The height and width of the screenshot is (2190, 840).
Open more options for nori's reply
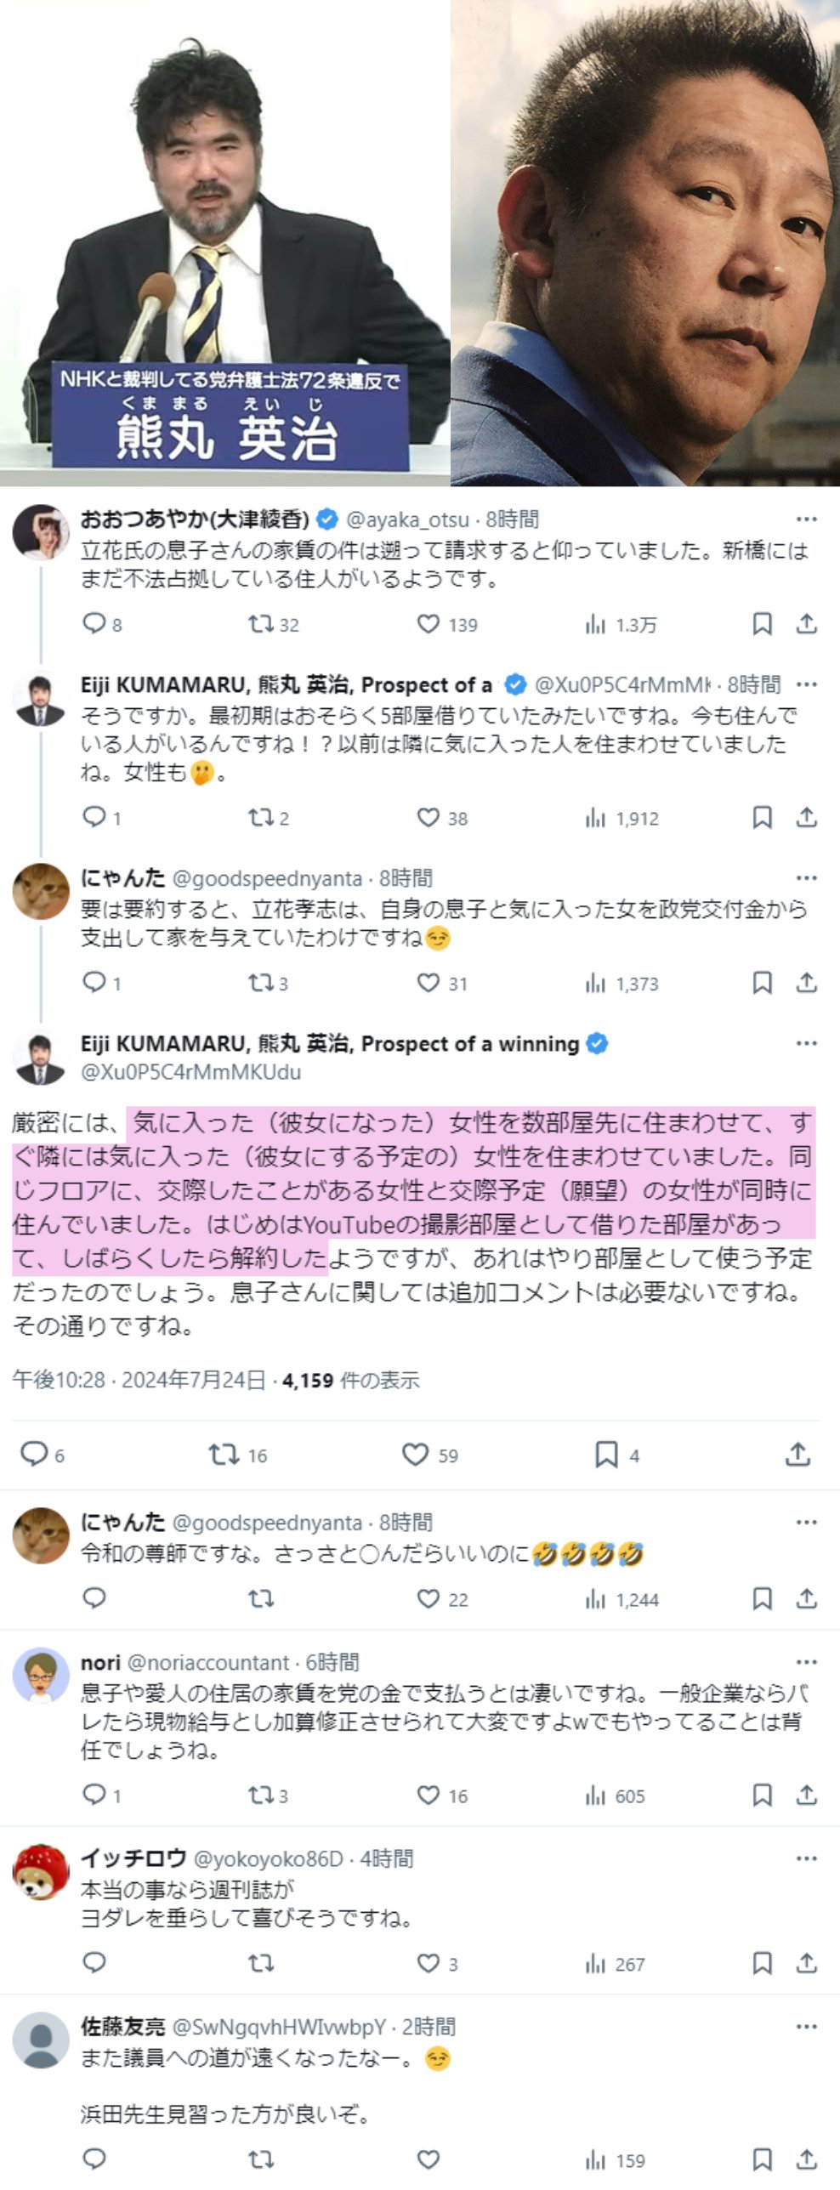pos(806,1662)
